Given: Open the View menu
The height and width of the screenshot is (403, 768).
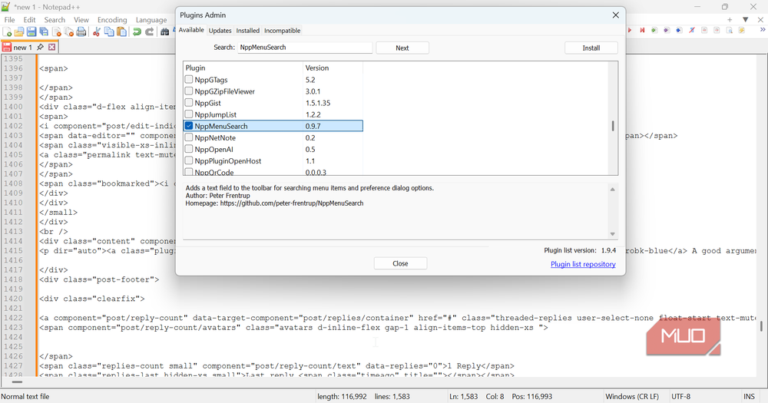Looking at the screenshot, I should [x=81, y=20].
